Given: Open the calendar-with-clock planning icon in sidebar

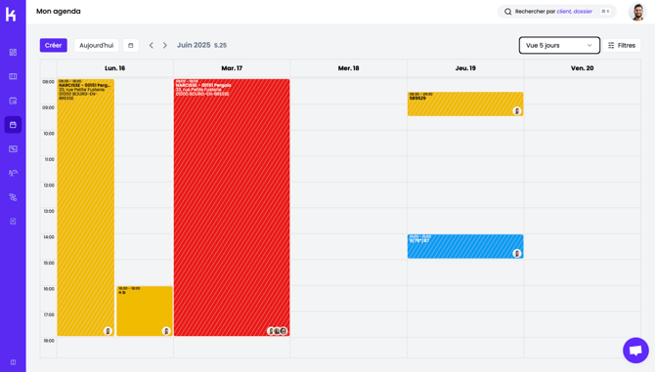Looking at the screenshot, I should [x=13, y=101].
